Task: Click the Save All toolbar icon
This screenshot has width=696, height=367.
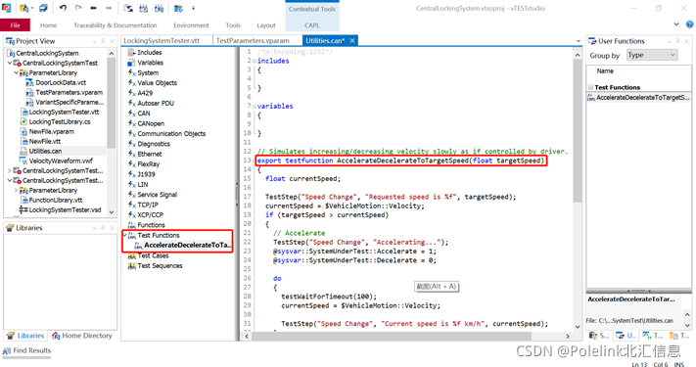Action: 43,8
